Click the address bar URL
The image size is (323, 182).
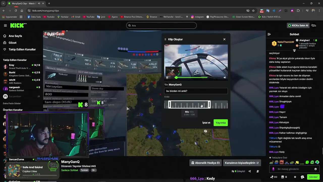(46, 11)
